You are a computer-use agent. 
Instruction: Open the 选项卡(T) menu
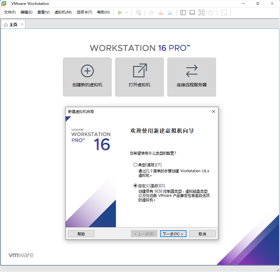(x=84, y=12)
